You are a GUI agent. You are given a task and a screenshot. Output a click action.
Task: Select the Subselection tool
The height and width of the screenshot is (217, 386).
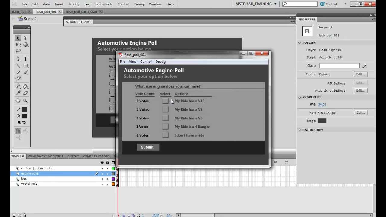[25, 38]
